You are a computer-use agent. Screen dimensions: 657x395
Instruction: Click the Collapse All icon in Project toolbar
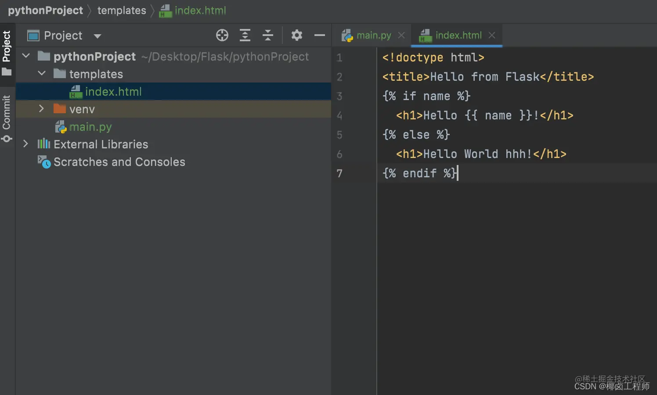pyautogui.click(x=268, y=35)
